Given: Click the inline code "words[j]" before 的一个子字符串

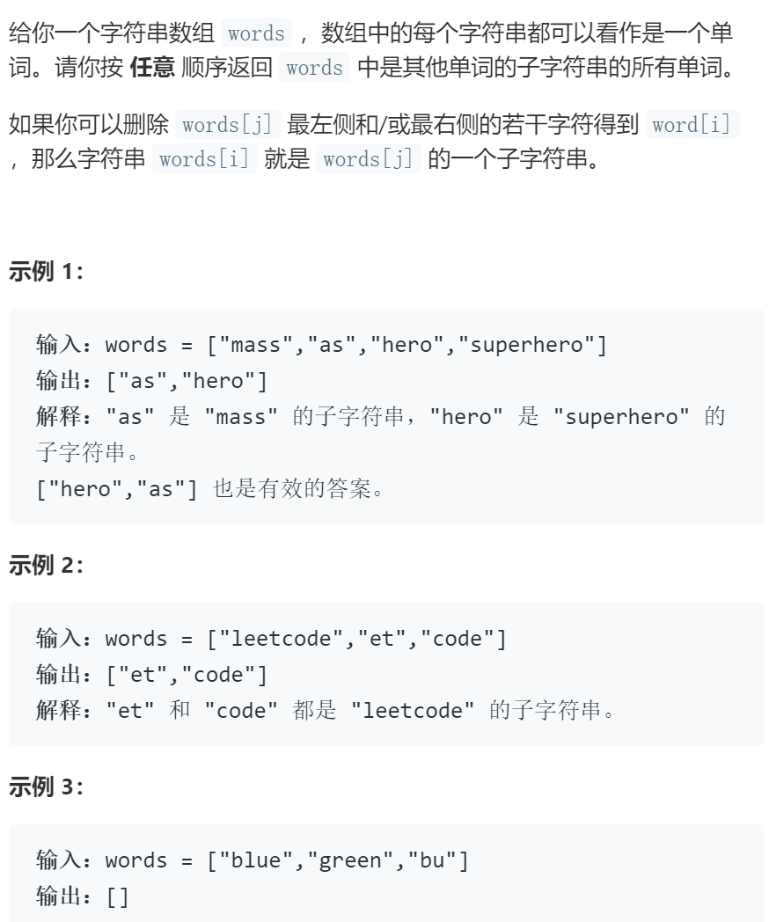Looking at the screenshot, I should coord(368,158).
